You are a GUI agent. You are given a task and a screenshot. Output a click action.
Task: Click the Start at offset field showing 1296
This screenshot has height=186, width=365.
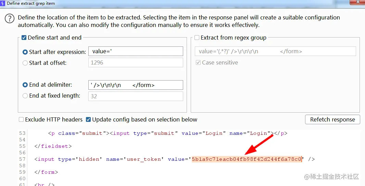136,62
